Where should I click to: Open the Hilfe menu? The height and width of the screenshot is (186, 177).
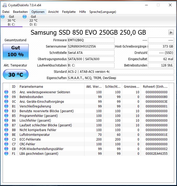click(82, 12)
